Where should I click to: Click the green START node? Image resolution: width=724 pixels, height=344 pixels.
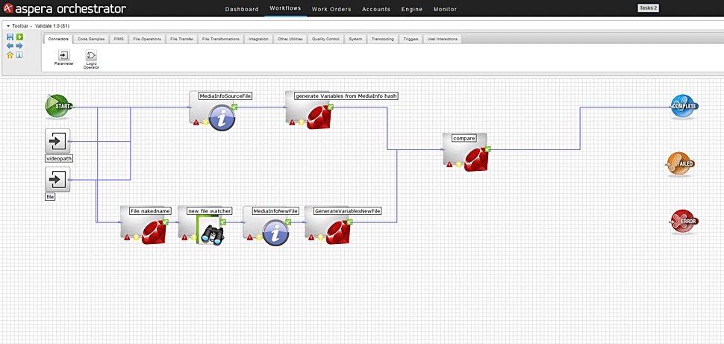(x=59, y=107)
